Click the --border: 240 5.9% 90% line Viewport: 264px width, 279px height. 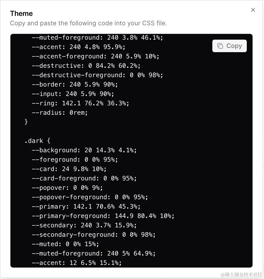tap(75, 84)
